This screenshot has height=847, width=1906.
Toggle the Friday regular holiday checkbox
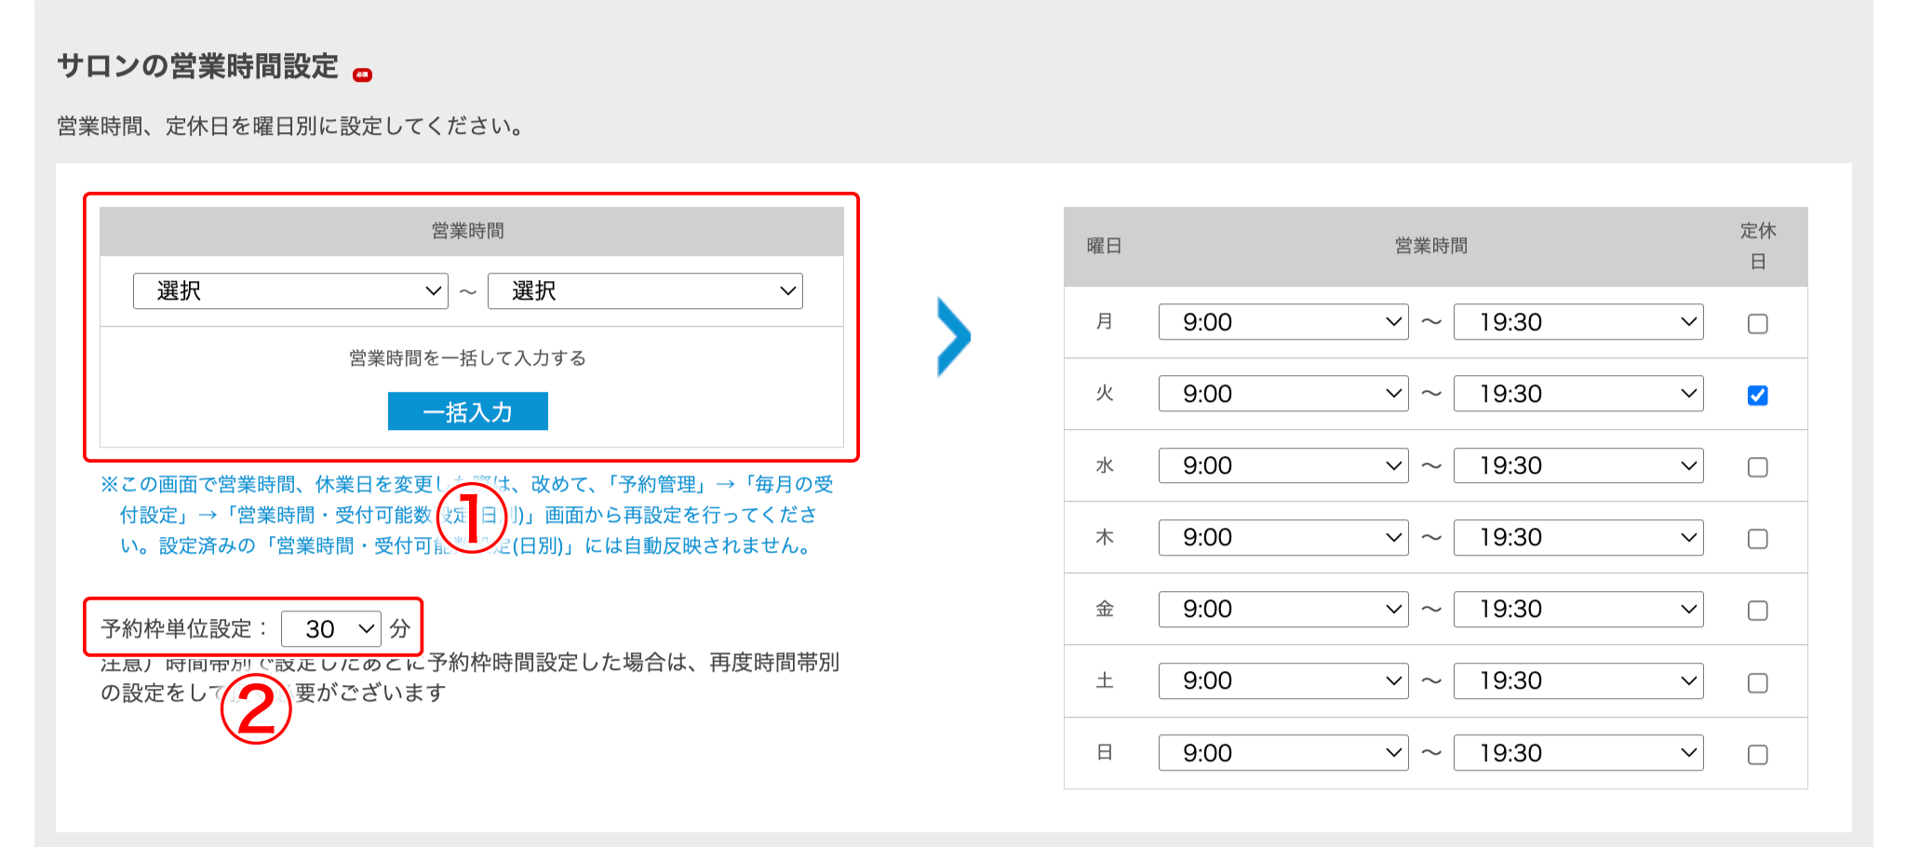click(x=1757, y=611)
